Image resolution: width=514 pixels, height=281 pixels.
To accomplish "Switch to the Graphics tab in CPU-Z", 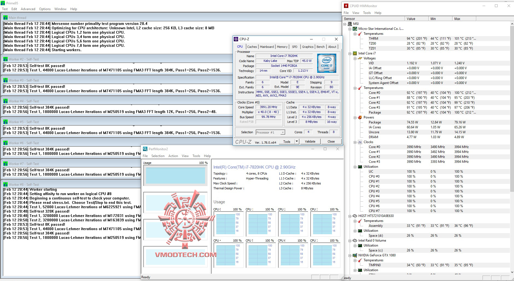I will [308, 47].
